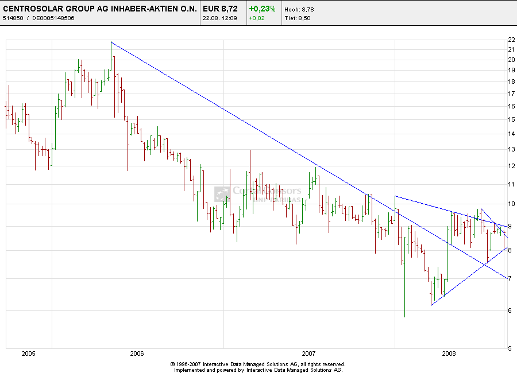
Task: Click the timestamp 22.08. 12:09
Action: coord(219,18)
